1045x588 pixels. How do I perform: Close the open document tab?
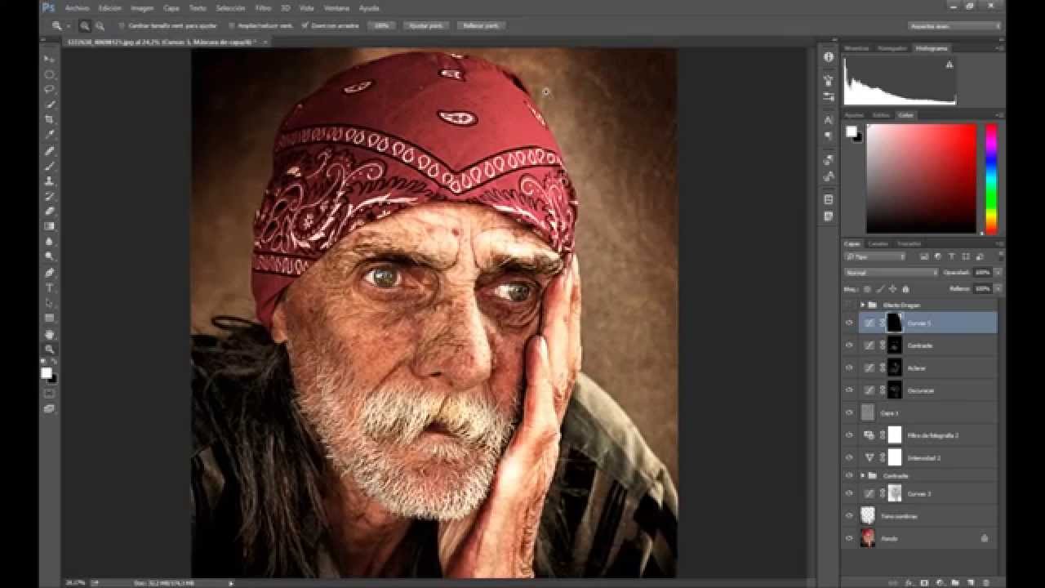pos(265,41)
